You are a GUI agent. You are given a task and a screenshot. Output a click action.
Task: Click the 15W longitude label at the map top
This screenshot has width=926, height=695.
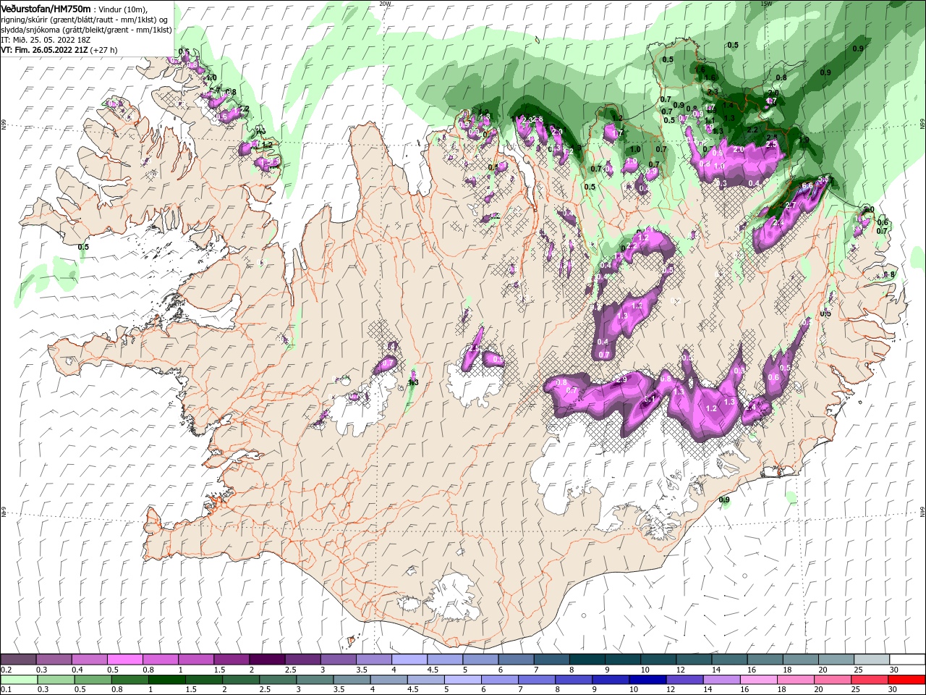tap(766, 3)
